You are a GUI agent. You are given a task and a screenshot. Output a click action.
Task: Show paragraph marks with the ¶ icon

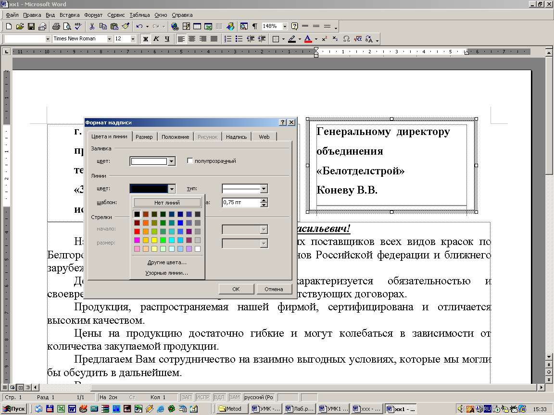(x=254, y=26)
